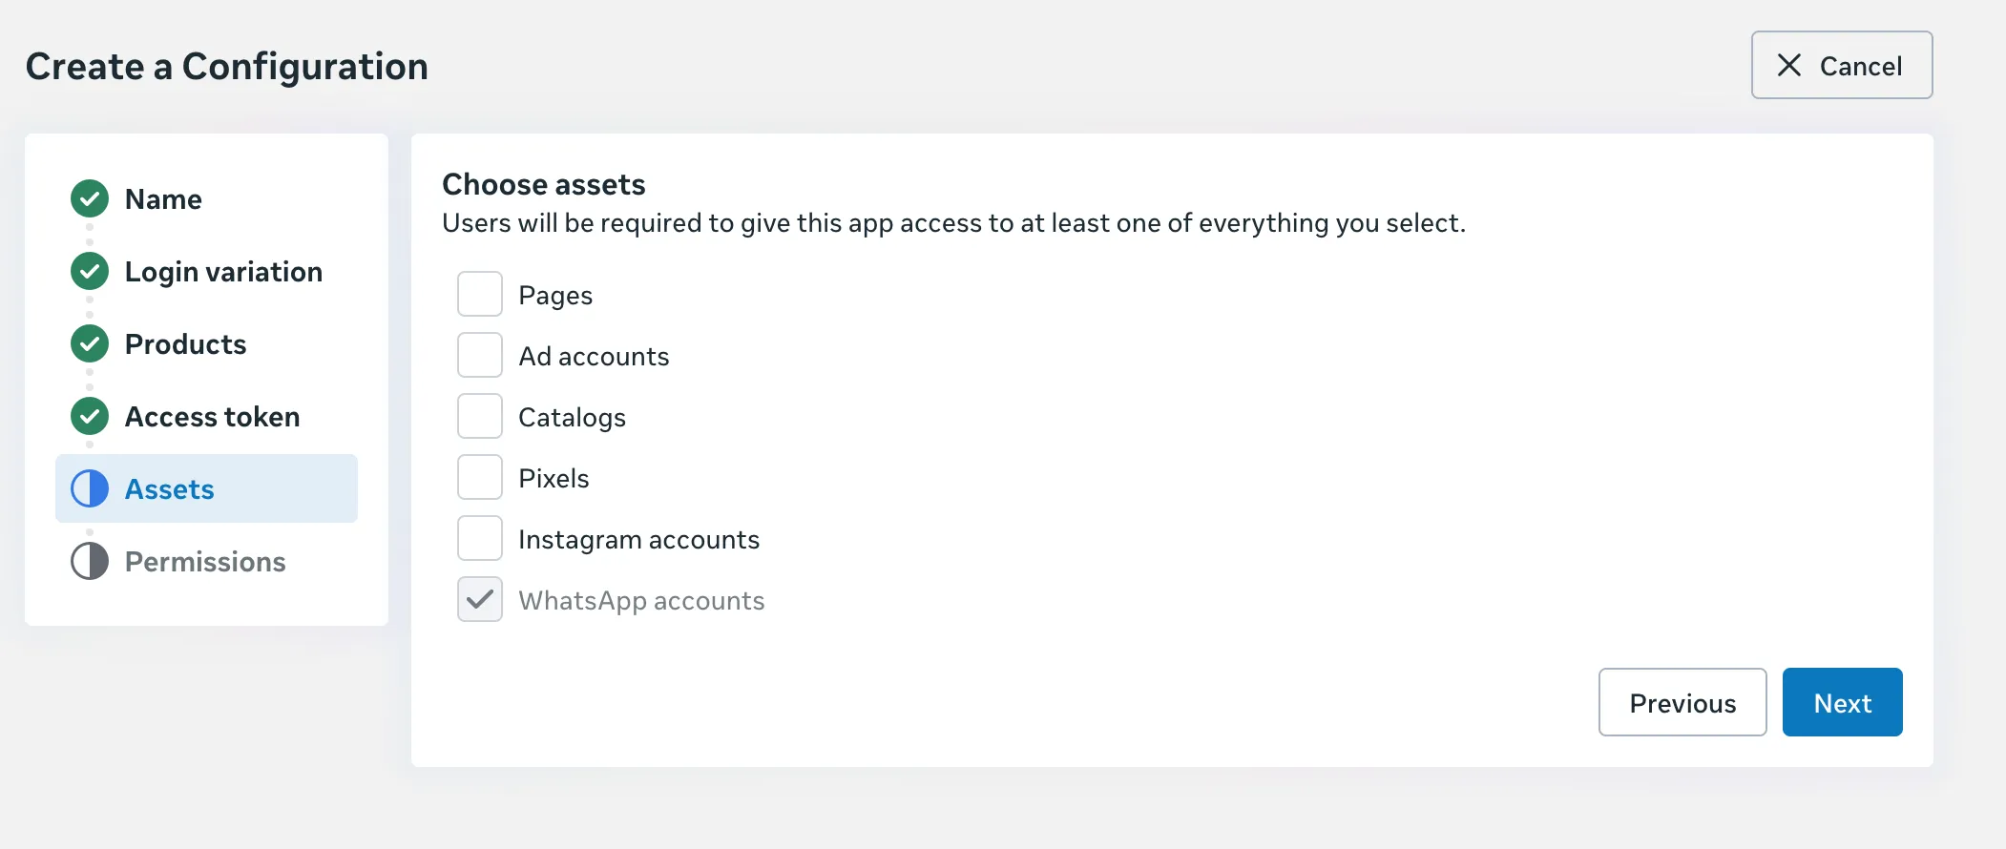Click the green checkmark beside Name
Screen dimensions: 2006x849
point(90,198)
